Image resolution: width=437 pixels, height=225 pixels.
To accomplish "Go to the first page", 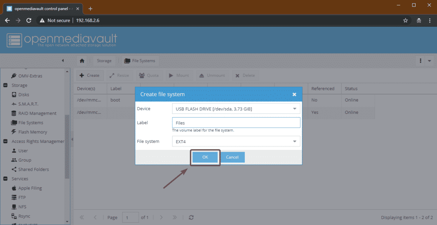I will coord(82,217).
